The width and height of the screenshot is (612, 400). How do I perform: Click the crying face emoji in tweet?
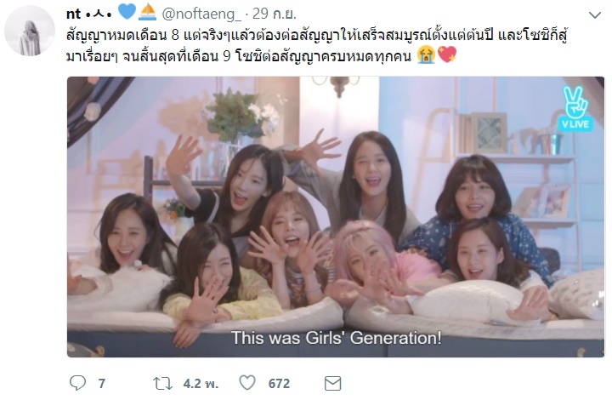426,55
